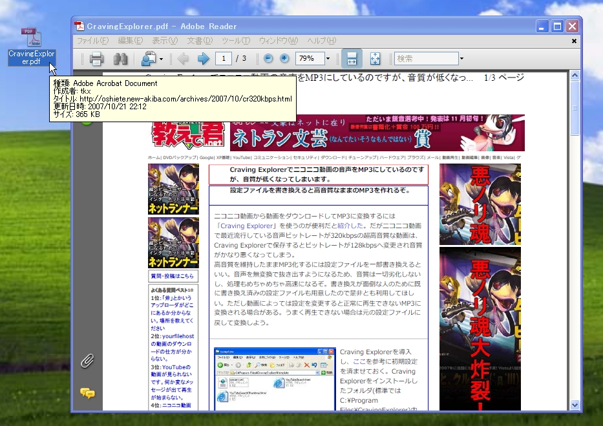Click the 悪ノリ魂大炸裂 advertisement image

pyautogui.click(x=480, y=329)
